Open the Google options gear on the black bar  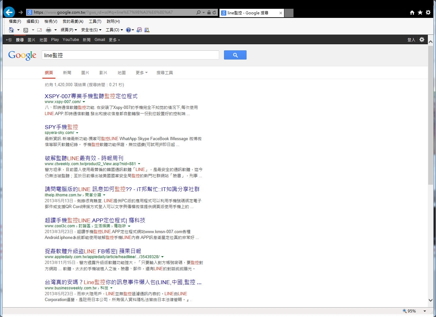pyautogui.click(x=422, y=39)
